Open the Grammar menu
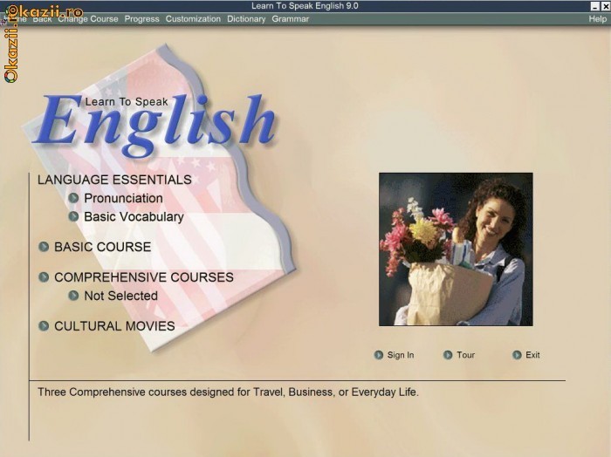 point(291,19)
